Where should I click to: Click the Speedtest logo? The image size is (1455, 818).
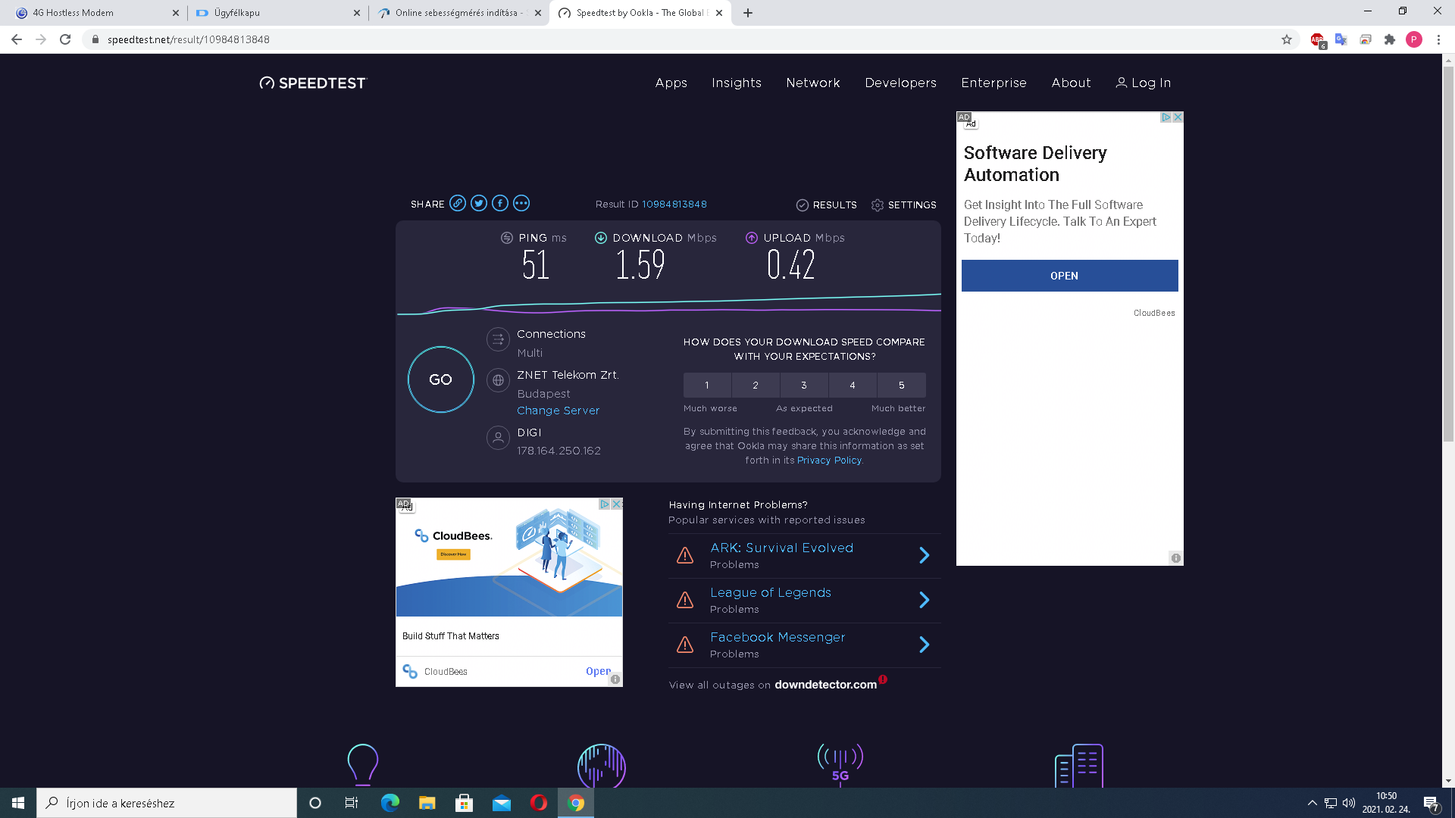(313, 83)
